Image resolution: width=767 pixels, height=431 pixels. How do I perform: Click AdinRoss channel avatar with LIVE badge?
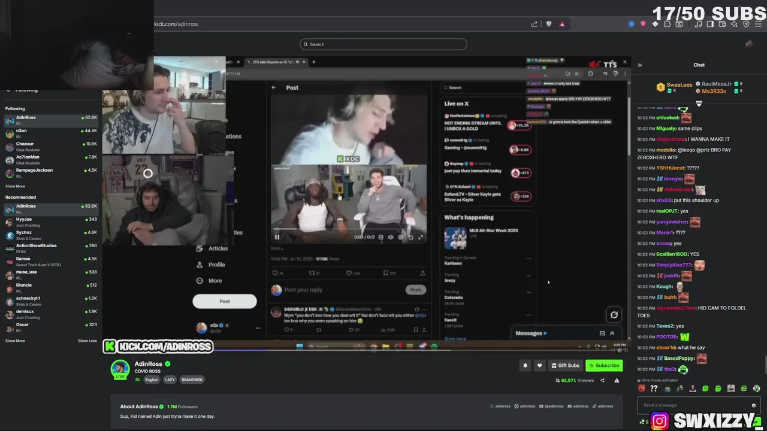pos(120,369)
